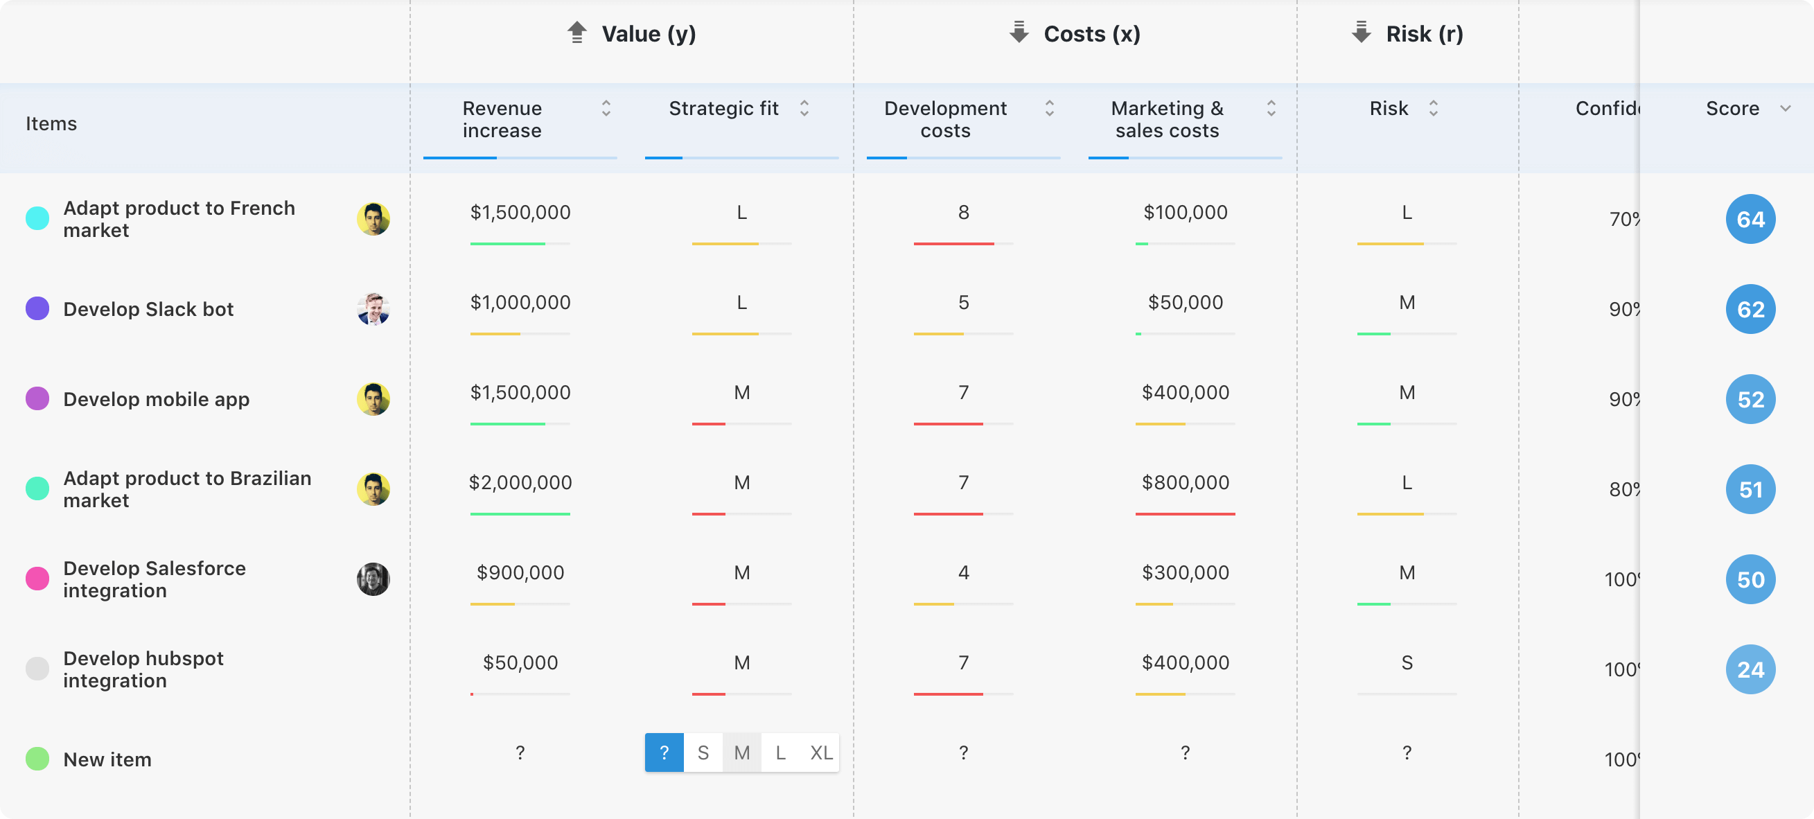Open the avatar on the Develop Slack bot row
Viewport: 1814px width, 819px height.
tap(374, 308)
